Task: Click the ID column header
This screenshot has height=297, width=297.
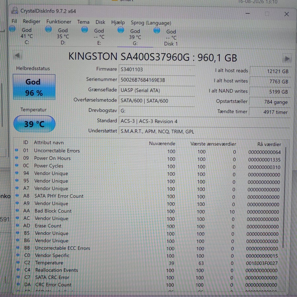Action: [25, 143]
